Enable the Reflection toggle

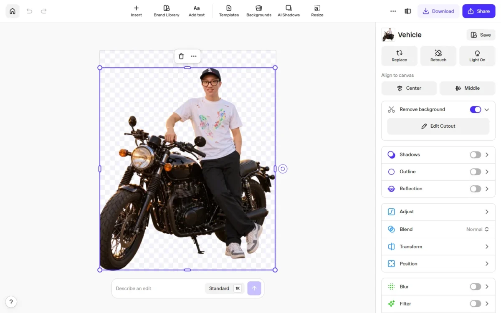coord(476,189)
